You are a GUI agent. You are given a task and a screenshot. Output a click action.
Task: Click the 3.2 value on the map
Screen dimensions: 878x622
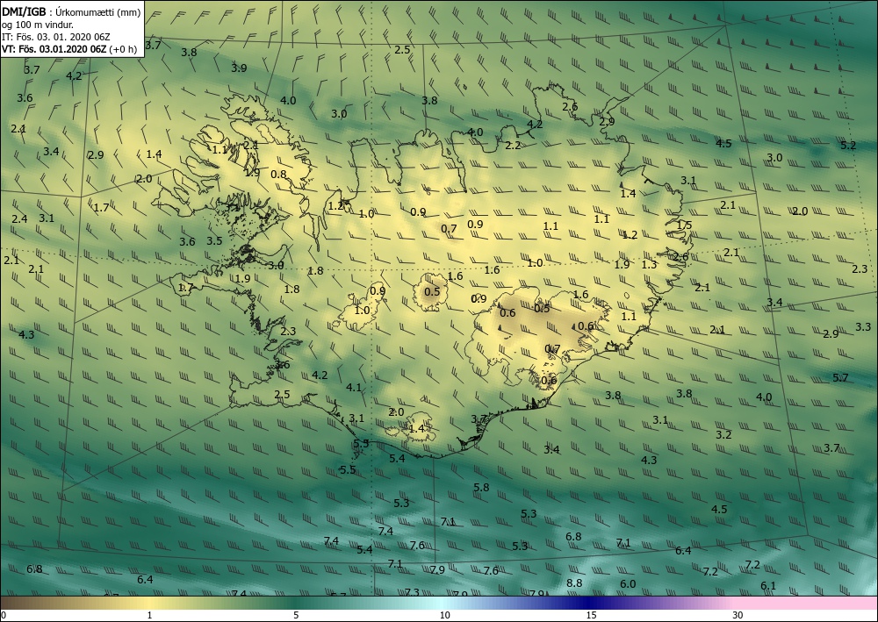point(724,434)
